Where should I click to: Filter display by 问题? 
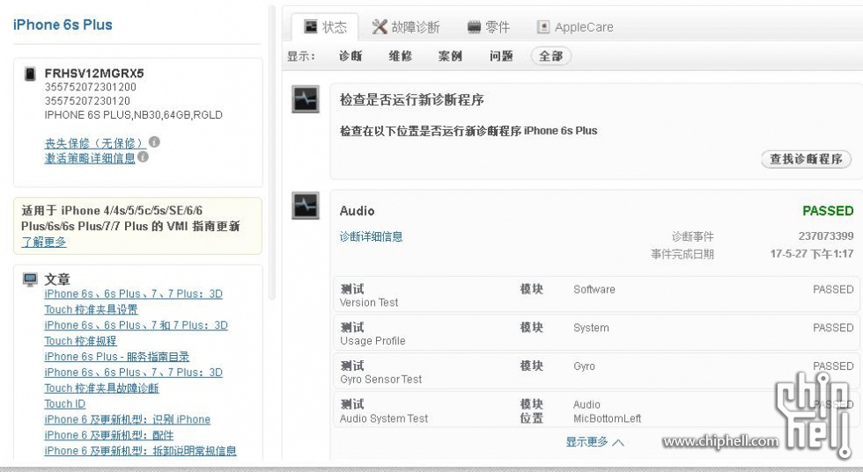[501, 56]
